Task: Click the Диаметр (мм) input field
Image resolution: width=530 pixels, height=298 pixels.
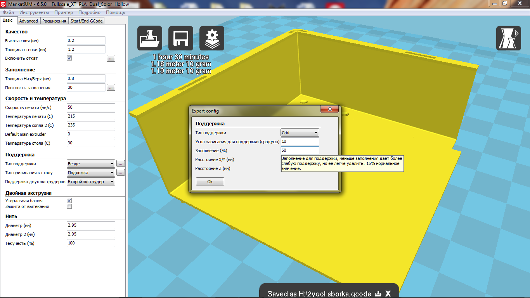Action: pyautogui.click(x=91, y=225)
